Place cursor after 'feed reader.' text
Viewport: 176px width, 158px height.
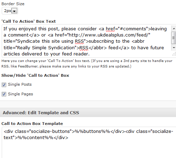pos(90,54)
